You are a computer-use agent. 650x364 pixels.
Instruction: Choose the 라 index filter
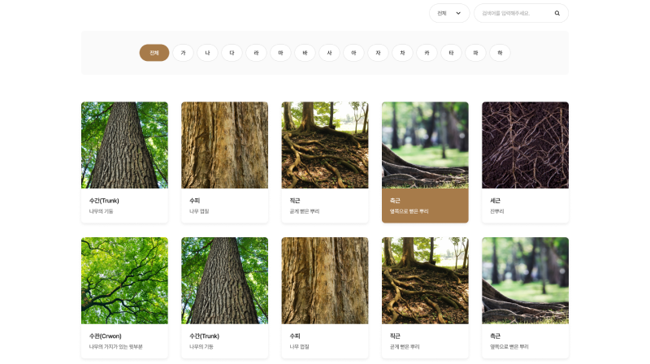coord(256,53)
